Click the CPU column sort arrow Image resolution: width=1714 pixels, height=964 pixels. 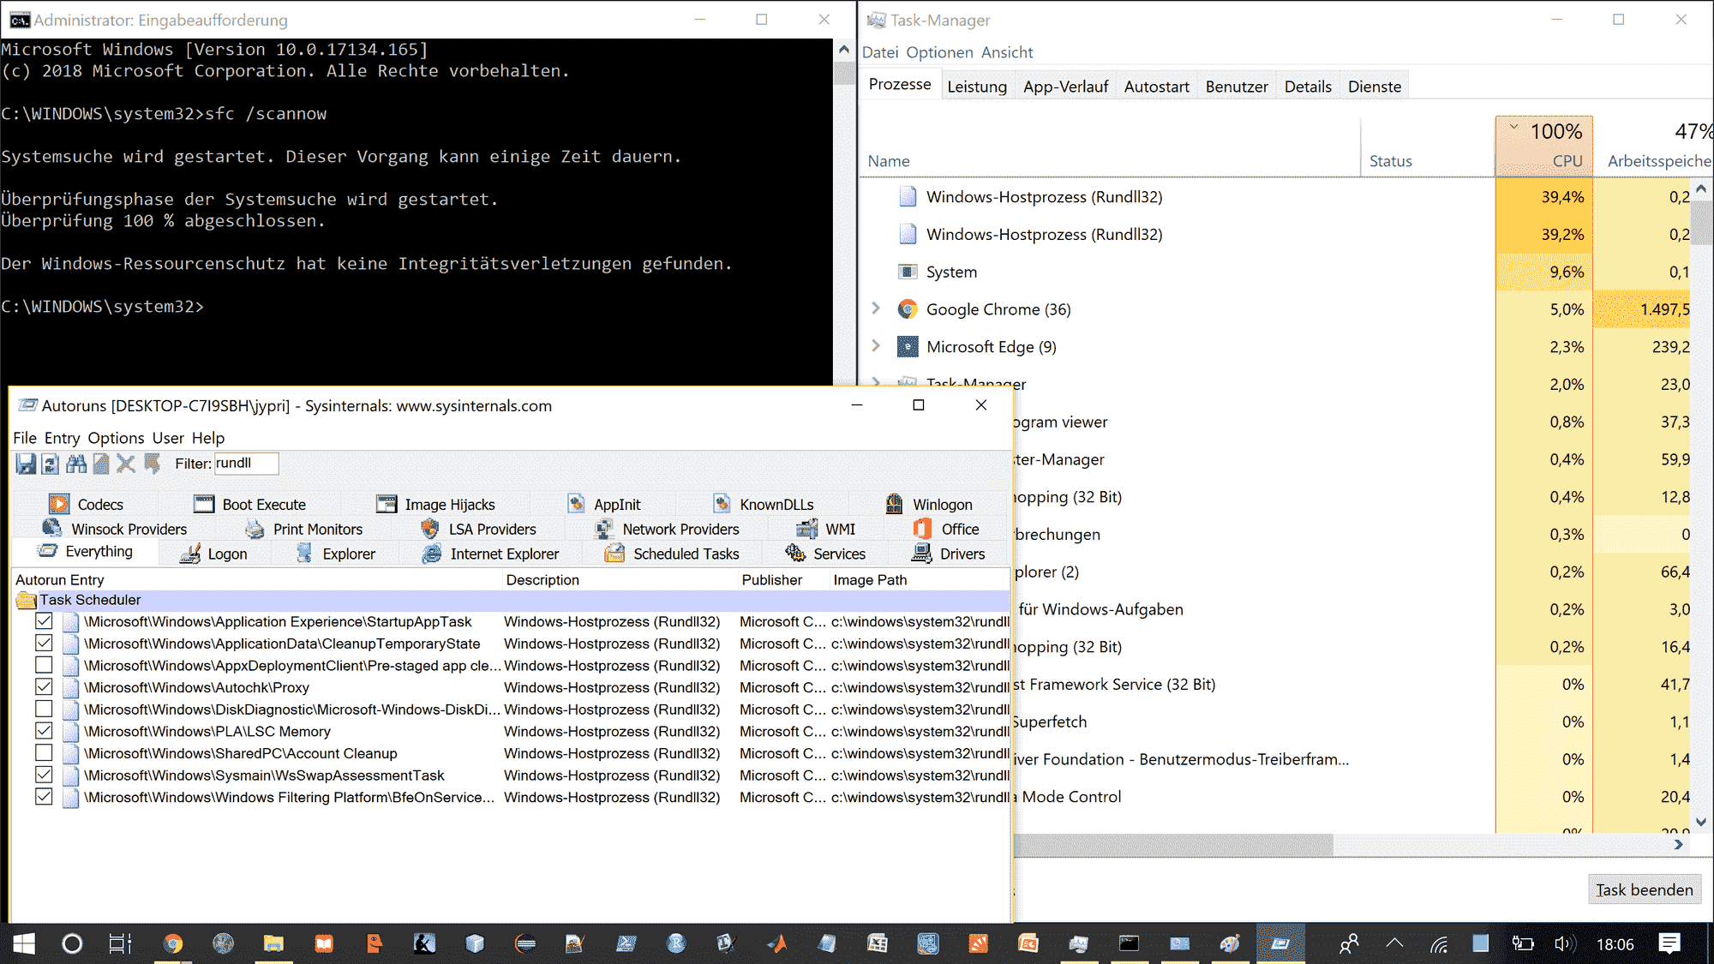[1514, 127]
